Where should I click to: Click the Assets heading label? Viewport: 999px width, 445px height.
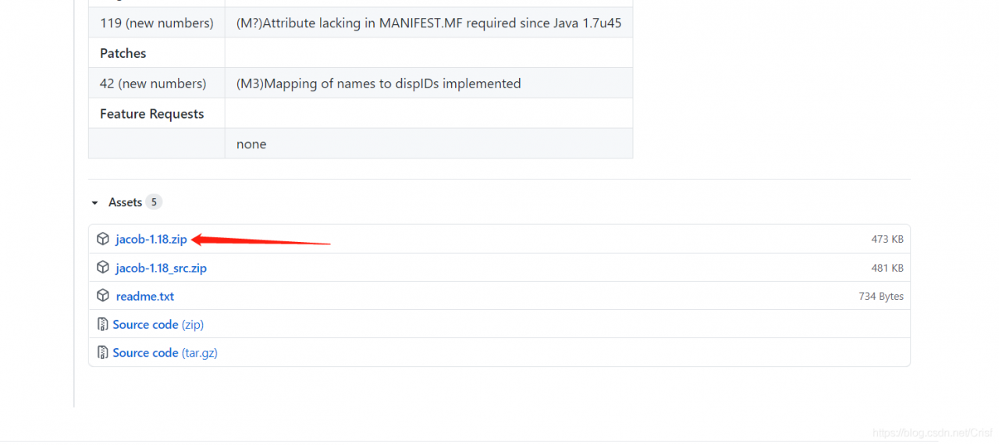tap(125, 202)
